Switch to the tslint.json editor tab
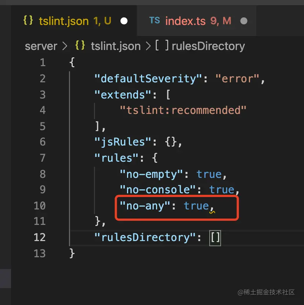The image size is (304, 305). (x=74, y=21)
